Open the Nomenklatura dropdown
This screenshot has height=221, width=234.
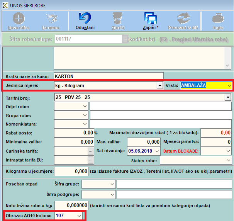(x=85, y=124)
